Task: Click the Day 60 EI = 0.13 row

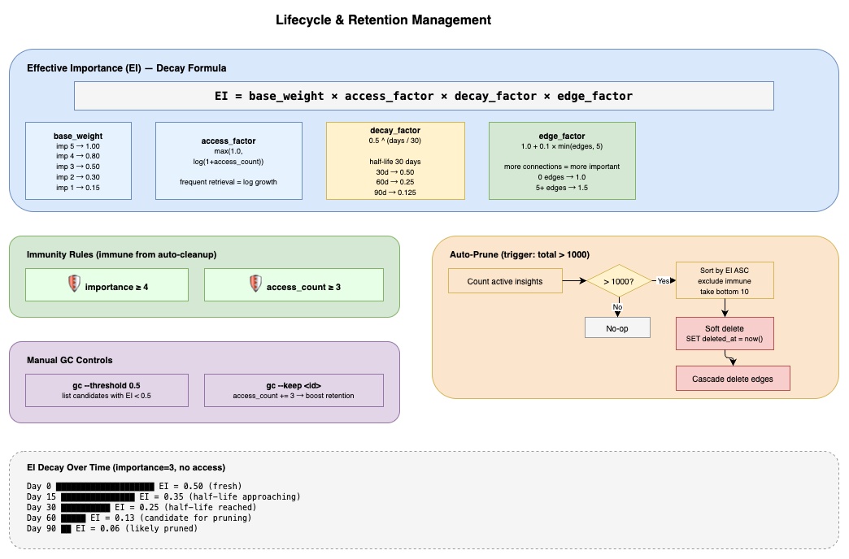Action: coord(139,518)
